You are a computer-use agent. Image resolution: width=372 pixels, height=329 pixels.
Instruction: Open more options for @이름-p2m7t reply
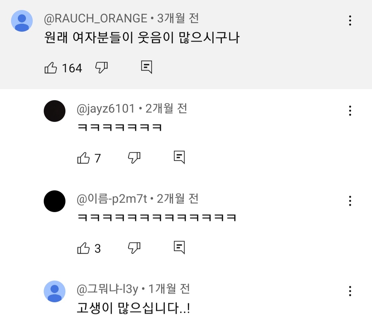(350, 201)
